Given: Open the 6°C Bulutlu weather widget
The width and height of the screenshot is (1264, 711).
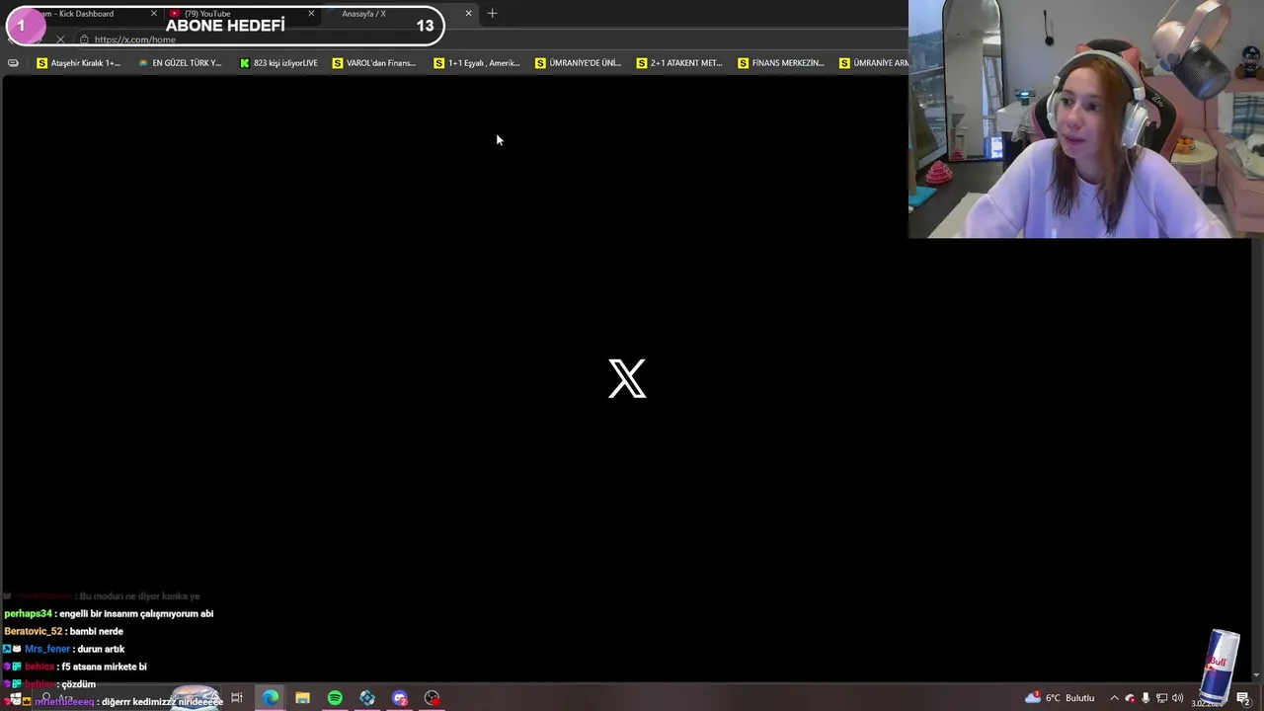Looking at the screenshot, I should (x=1060, y=698).
